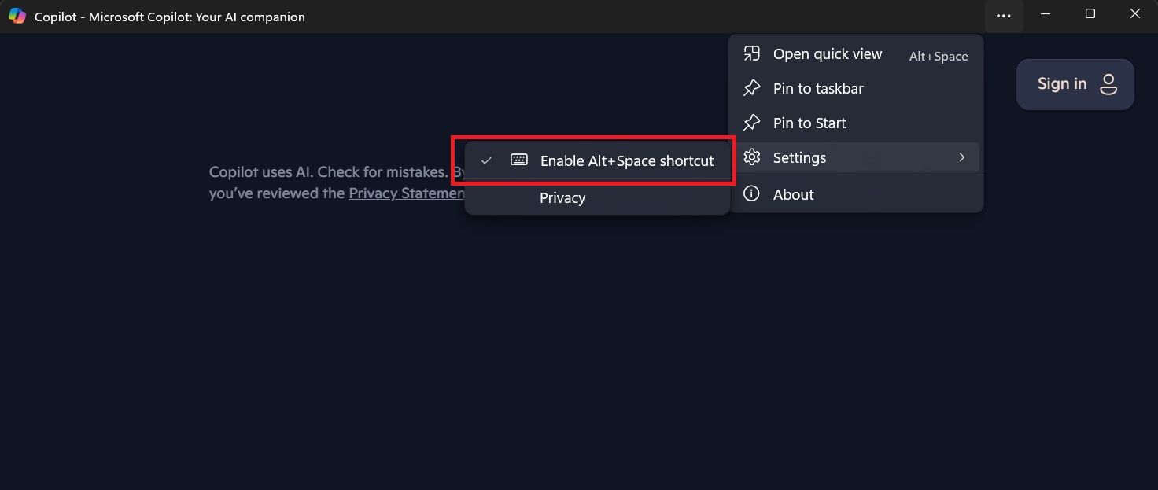Select the Open quick view label
This screenshot has width=1158, height=490.
[x=828, y=53]
